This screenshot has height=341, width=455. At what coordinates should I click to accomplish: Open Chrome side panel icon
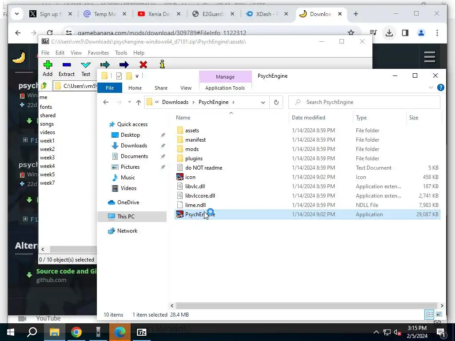405,33
